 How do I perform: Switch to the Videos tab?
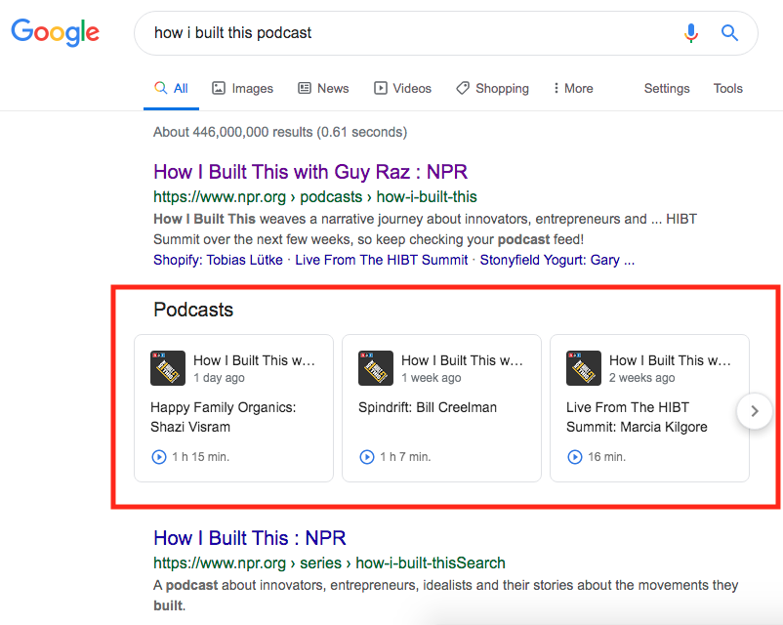coord(402,89)
